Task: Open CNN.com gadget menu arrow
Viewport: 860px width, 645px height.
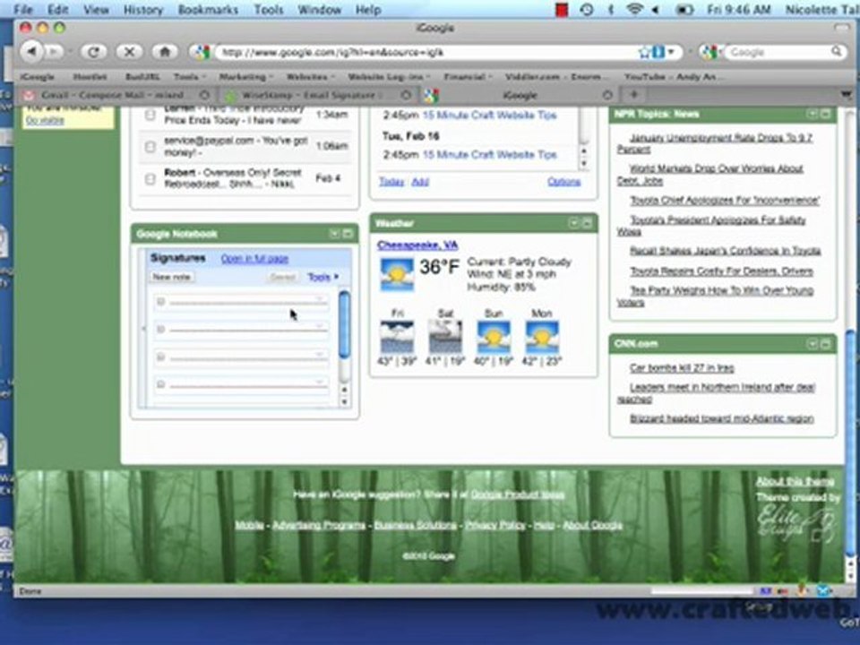Action: (813, 344)
